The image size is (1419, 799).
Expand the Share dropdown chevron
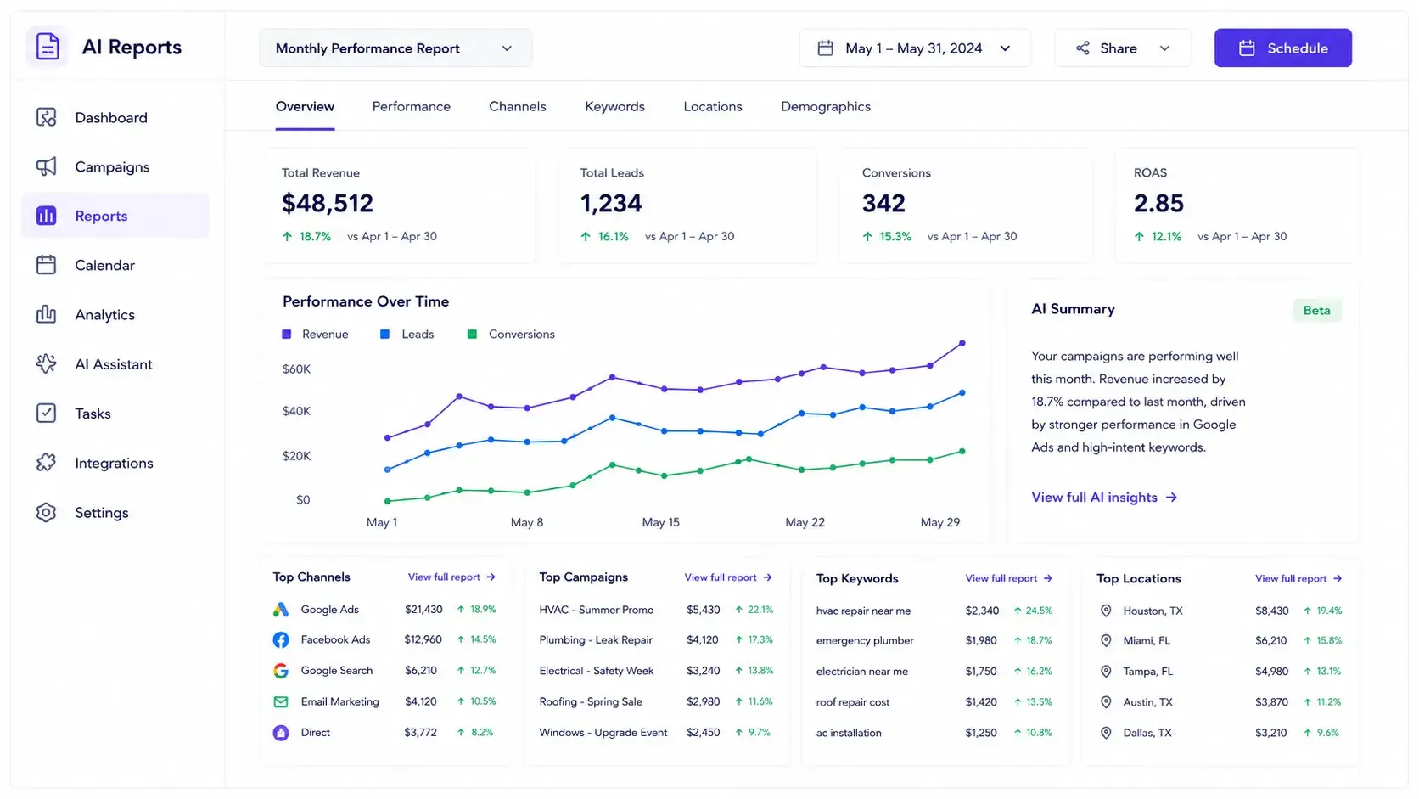tap(1164, 48)
